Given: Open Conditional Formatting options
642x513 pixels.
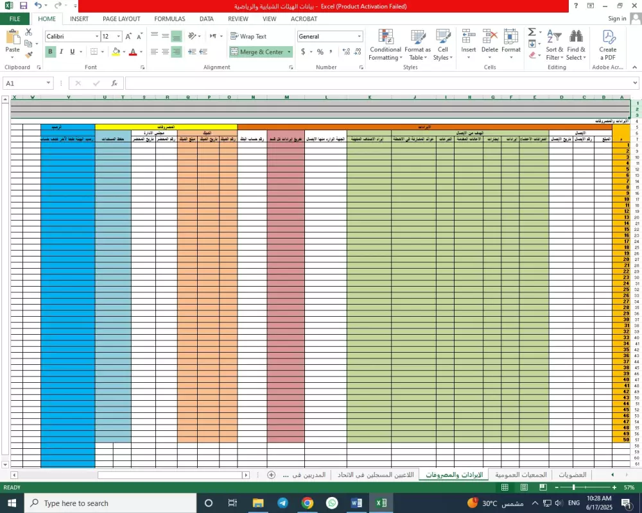Looking at the screenshot, I should [x=385, y=45].
